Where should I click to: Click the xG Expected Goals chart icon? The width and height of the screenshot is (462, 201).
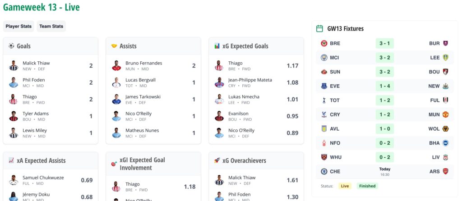point(217,46)
